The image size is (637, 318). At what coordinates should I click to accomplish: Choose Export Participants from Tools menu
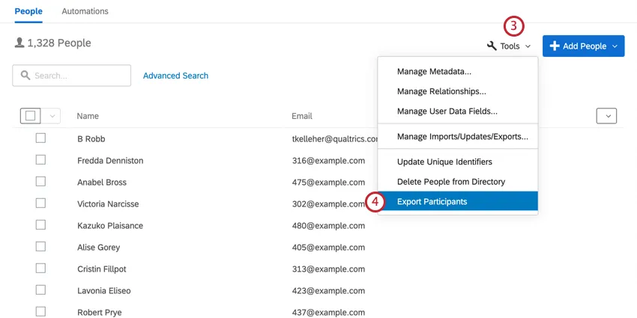pos(432,201)
